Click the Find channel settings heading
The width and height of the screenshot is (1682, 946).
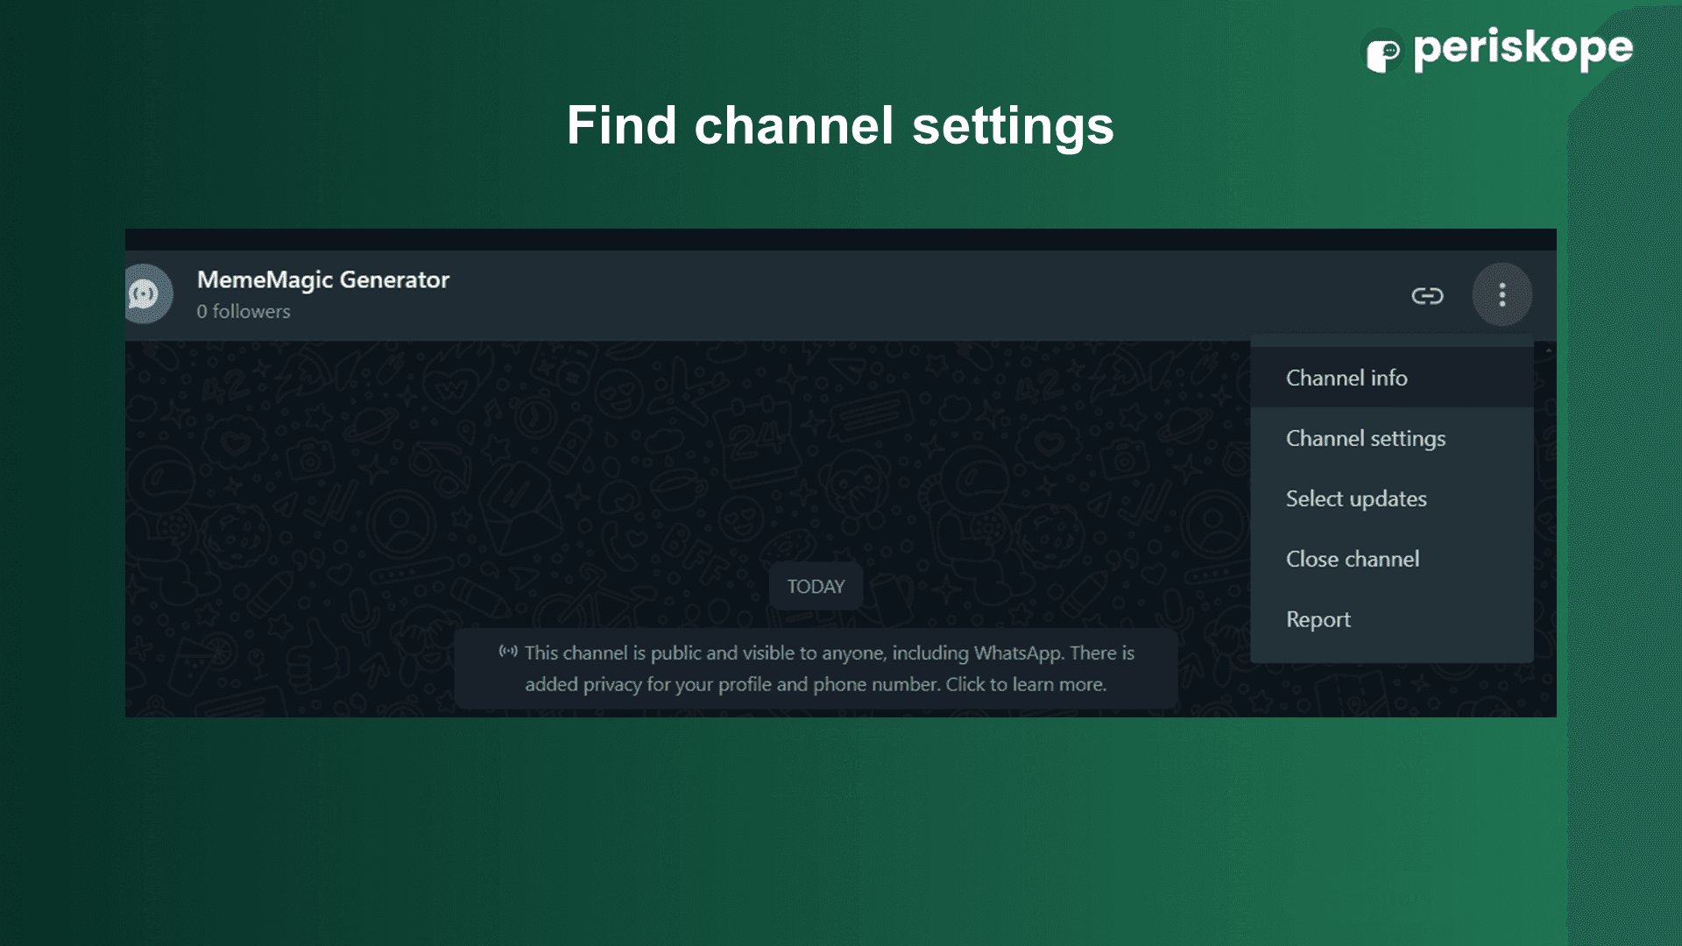pyautogui.click(x=839, y=125)
